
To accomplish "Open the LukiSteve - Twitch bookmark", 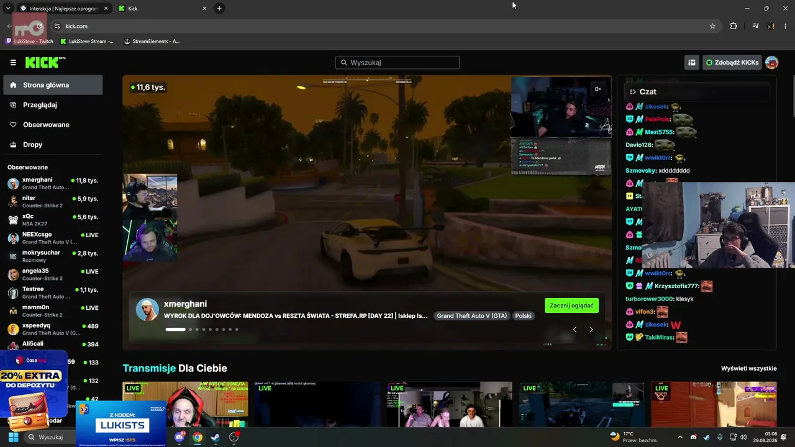I will pyautogui.click(x=29, y=42).
